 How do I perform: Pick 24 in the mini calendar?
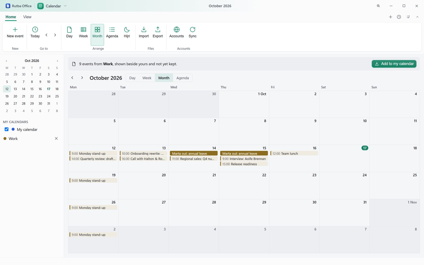[48, 96]
